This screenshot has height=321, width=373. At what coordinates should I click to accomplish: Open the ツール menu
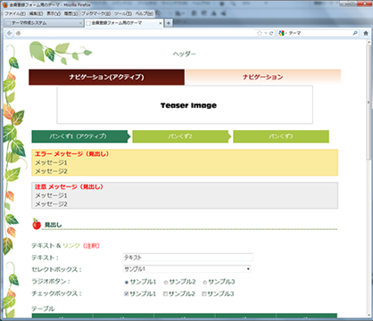click(123, 13)
